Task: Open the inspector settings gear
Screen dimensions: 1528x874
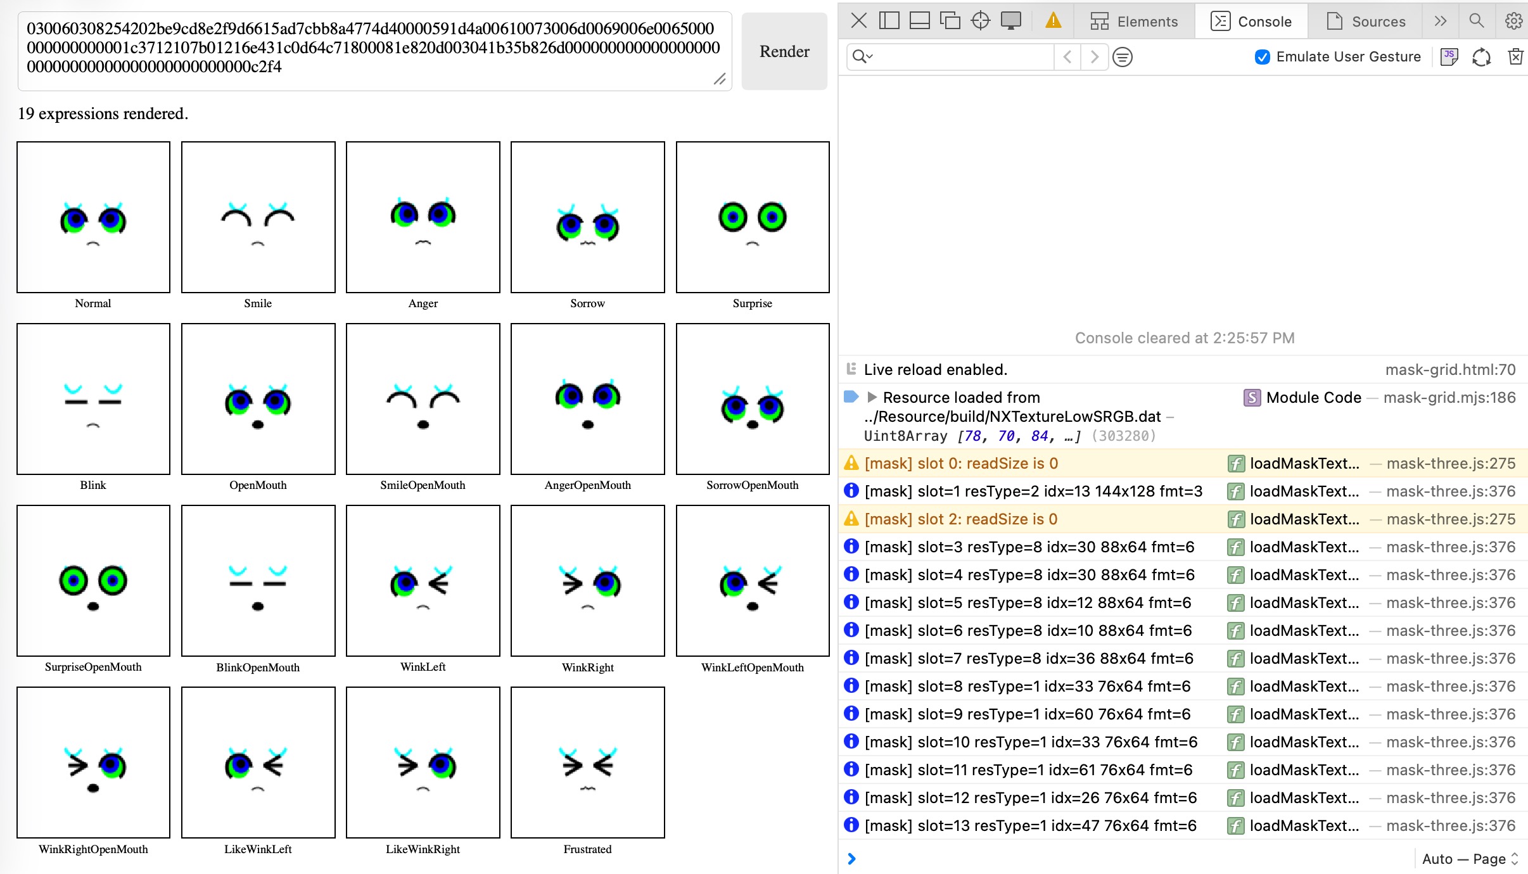Action: click(1513, 21)
